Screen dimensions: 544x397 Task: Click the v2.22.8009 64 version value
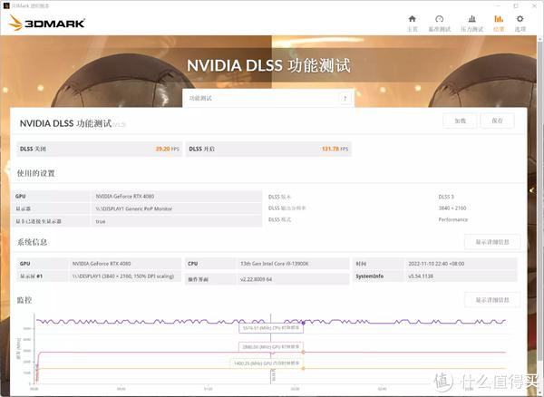tap(256, 279)
